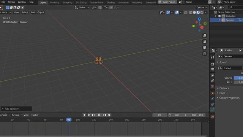Toggle the viewport overlays display

coord(177,13)
